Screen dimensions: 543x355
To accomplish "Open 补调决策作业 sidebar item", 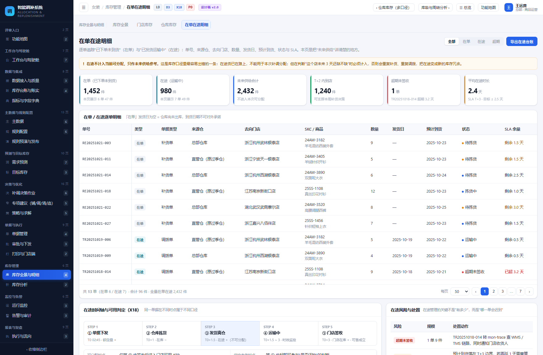I will coord(37,193).
